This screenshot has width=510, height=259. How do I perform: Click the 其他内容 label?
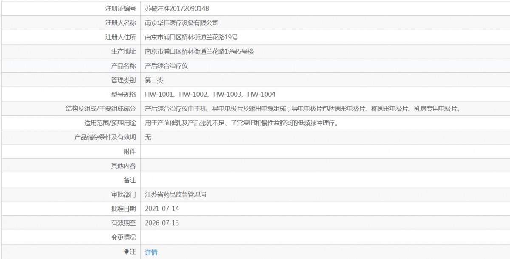[x=123, y=166]
